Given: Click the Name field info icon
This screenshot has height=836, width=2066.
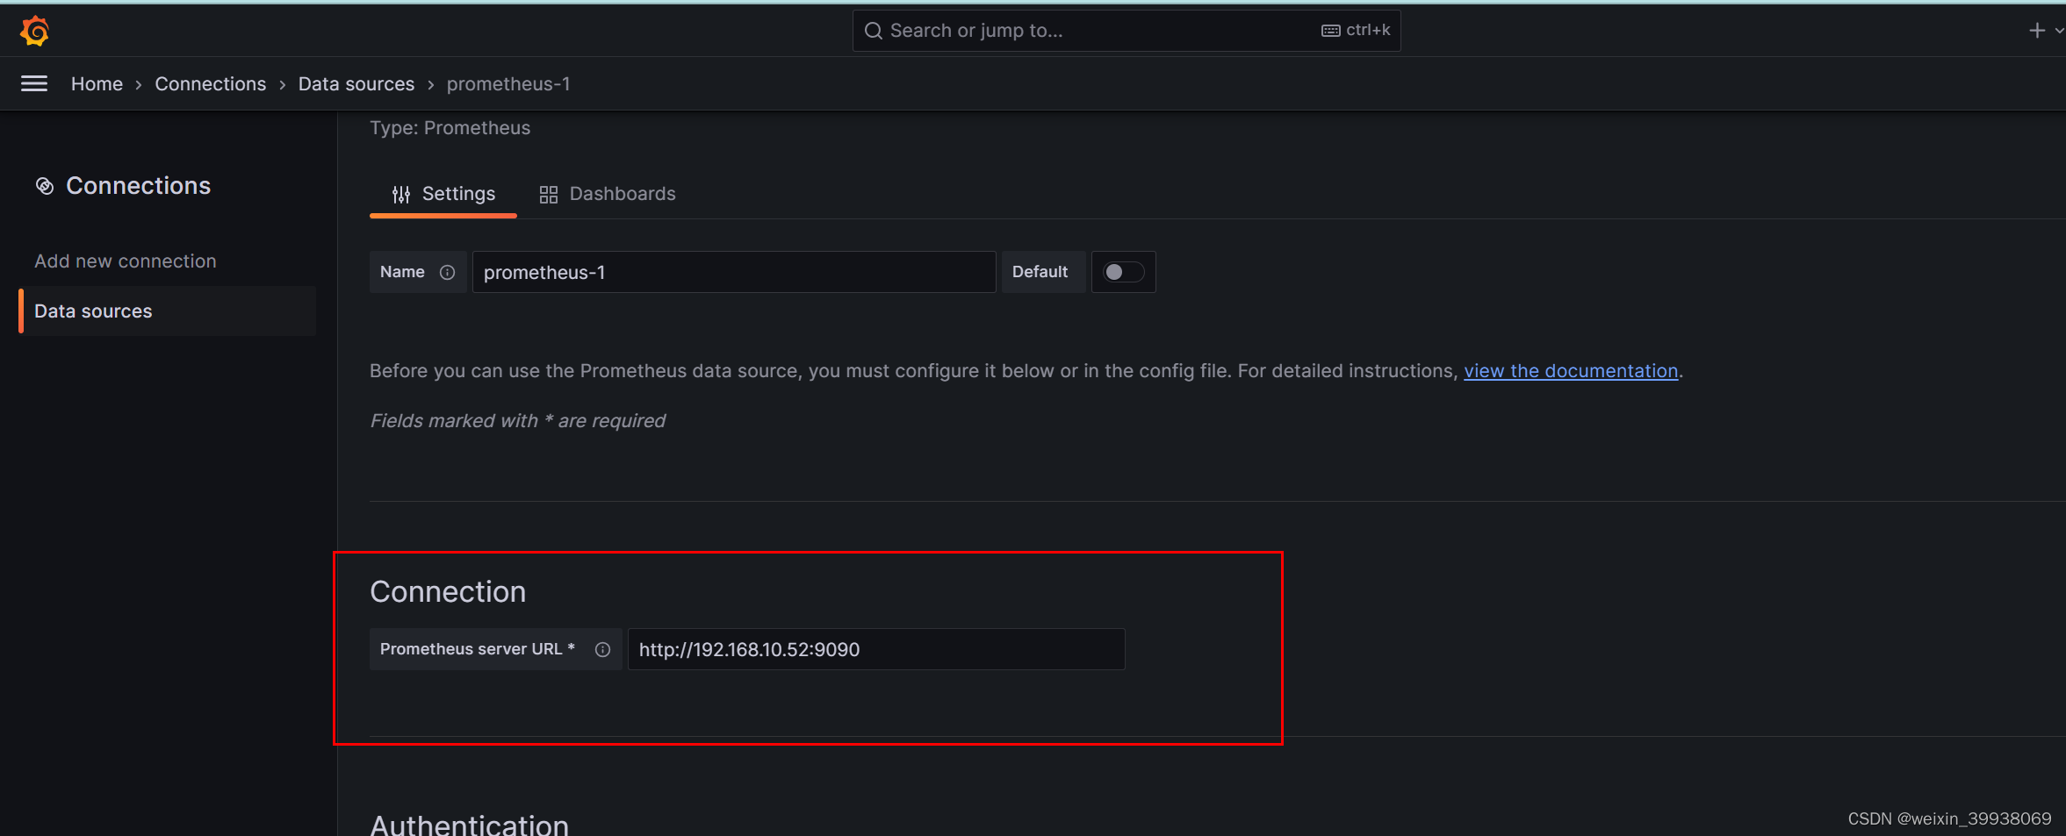Looking at the screenshot, I should point(447,272).
